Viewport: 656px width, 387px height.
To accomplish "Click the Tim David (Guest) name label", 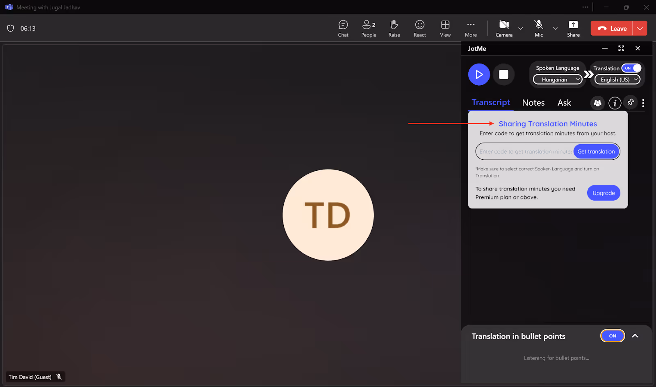I will (30, 377).
